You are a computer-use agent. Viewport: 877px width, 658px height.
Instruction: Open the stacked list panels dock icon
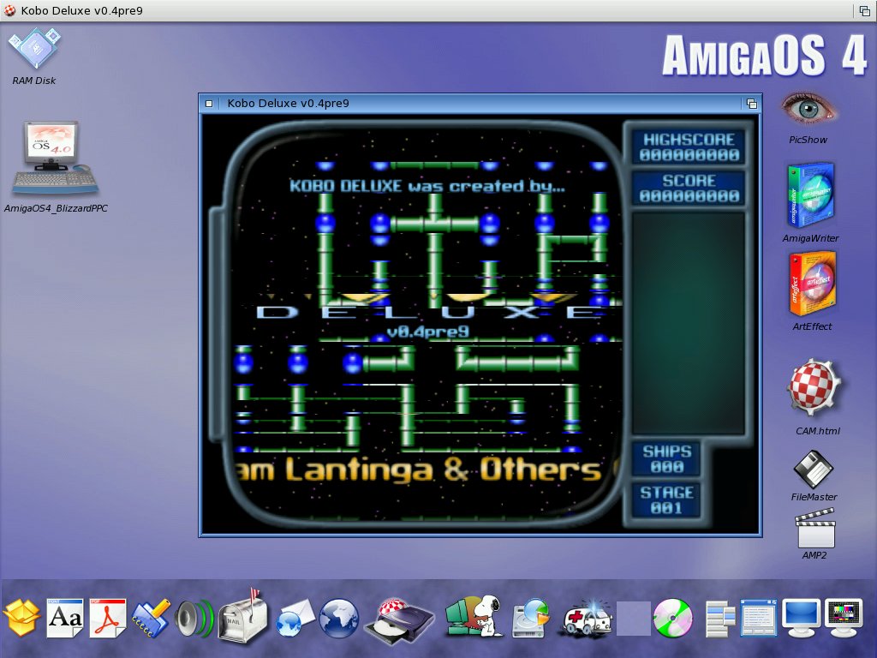(x=719, y=619)
